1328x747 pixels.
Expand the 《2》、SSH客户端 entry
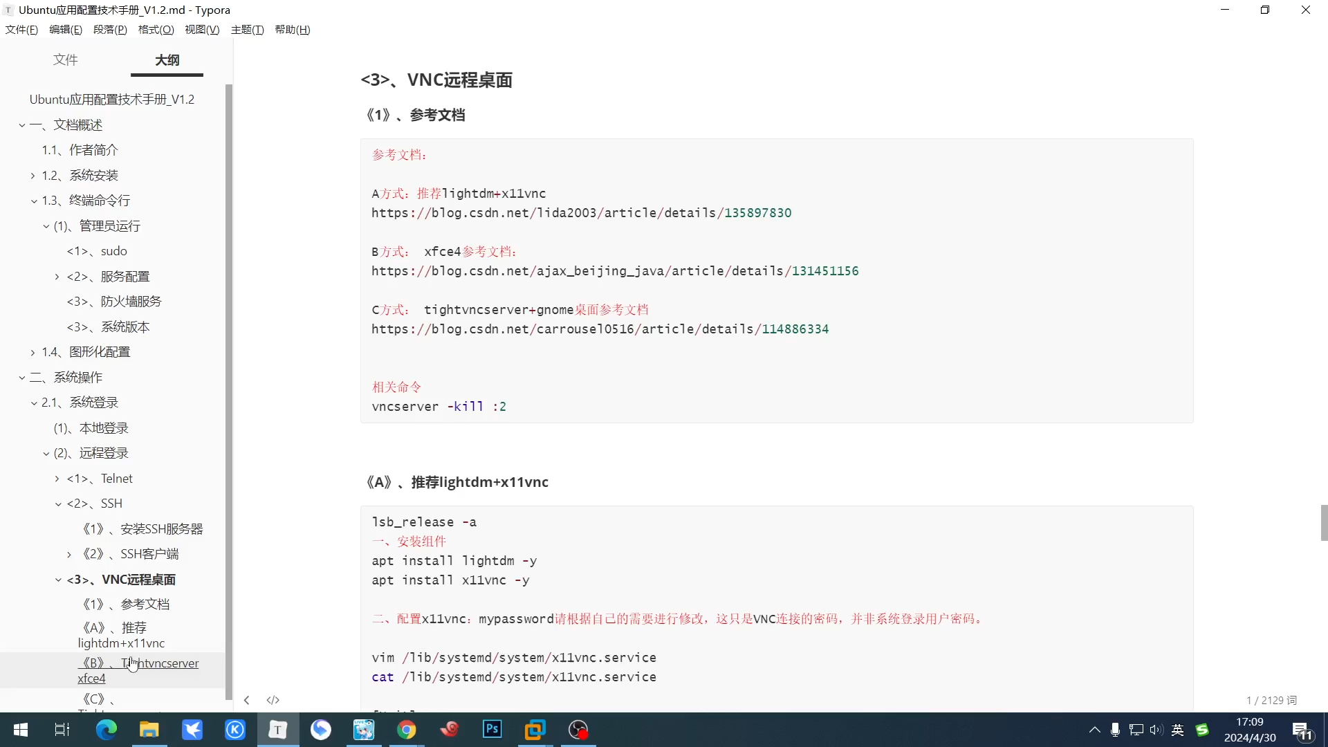click(x=68, y=554)
